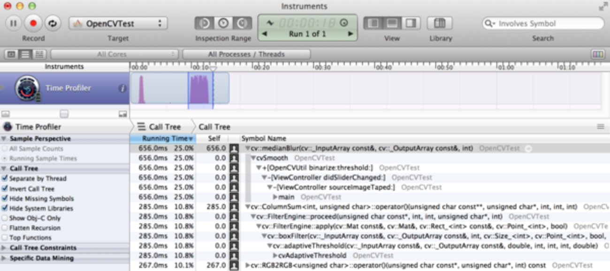Collapse cv::medianBlur row
Viewport: 610px width, 271px height.
[x=248, y=148]
